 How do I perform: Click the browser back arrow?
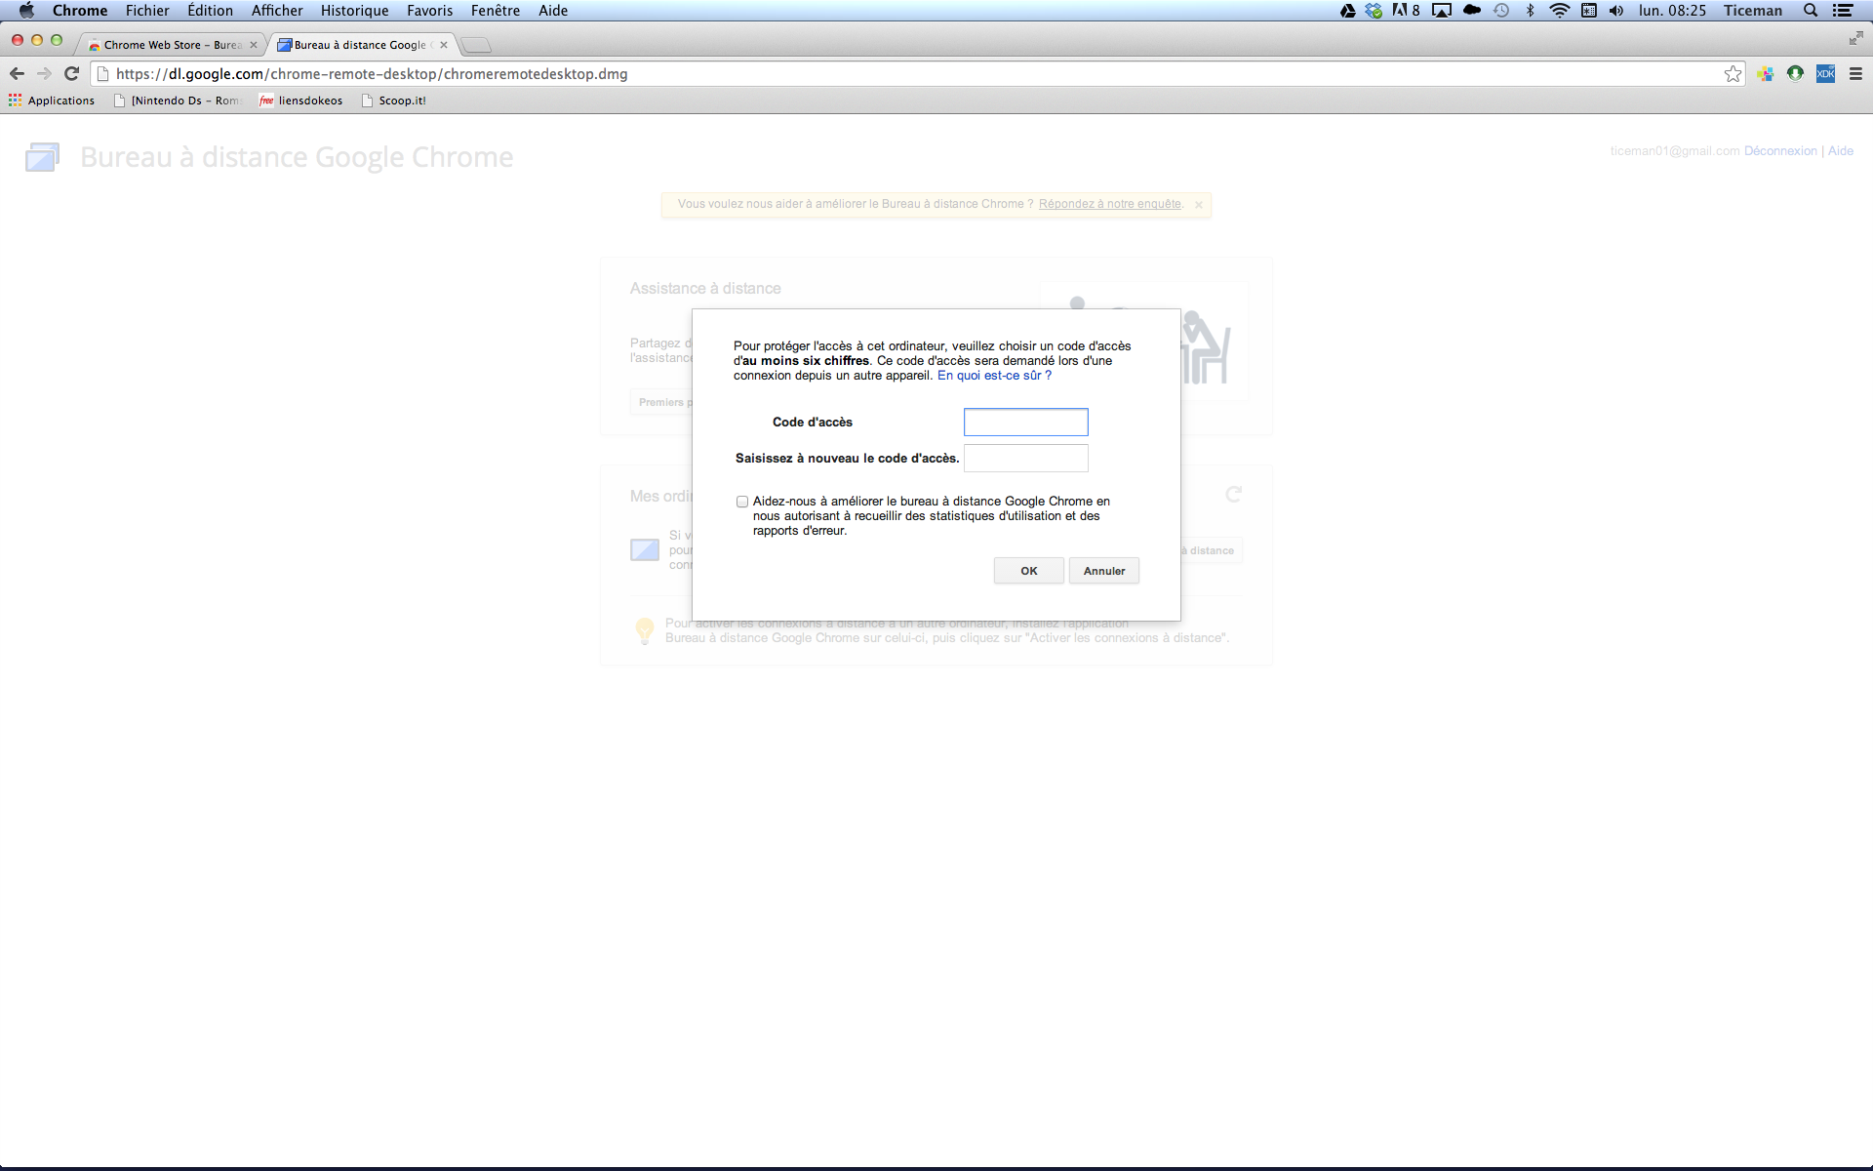tap(17, 73)
